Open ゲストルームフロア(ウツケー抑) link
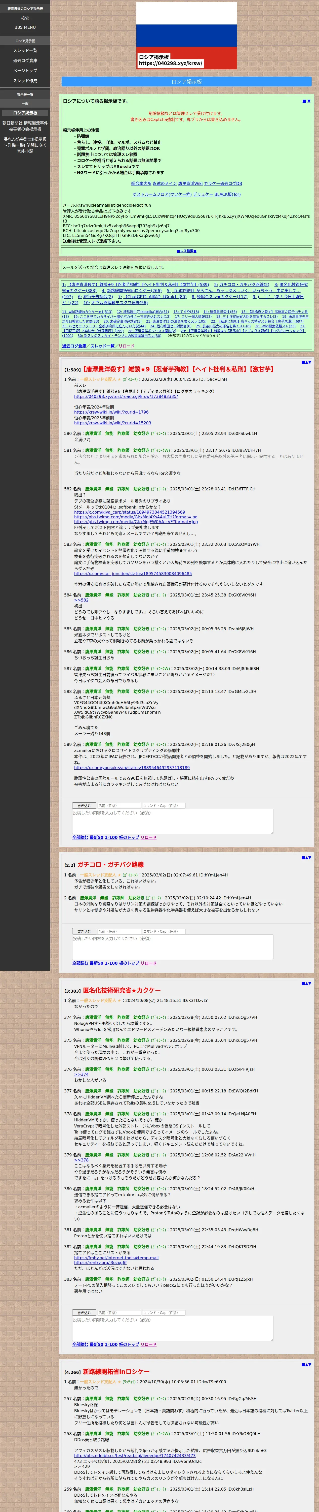Viewport: 319px width, 1512px height. (x=162, y=194)
